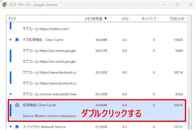Click memory value 36,648K

[x=101, y=40]
